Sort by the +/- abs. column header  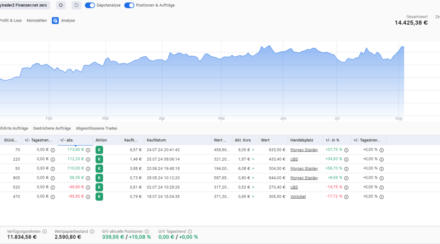pyautogui.click(x=75, y=140)
